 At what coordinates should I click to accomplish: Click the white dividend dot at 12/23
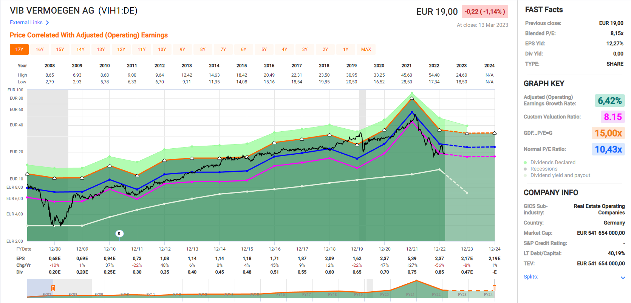point(467,193)
